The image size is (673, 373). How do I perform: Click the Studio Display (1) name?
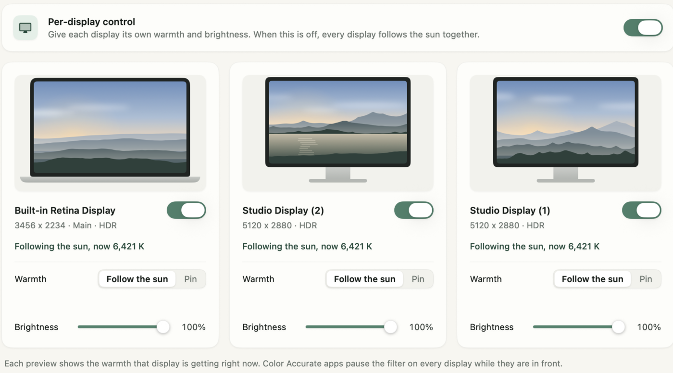click(x=510, y=211)
